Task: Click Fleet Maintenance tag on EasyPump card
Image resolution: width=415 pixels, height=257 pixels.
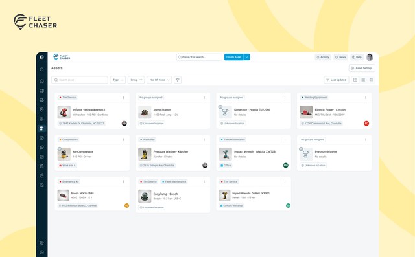Action: pos(174,182)
